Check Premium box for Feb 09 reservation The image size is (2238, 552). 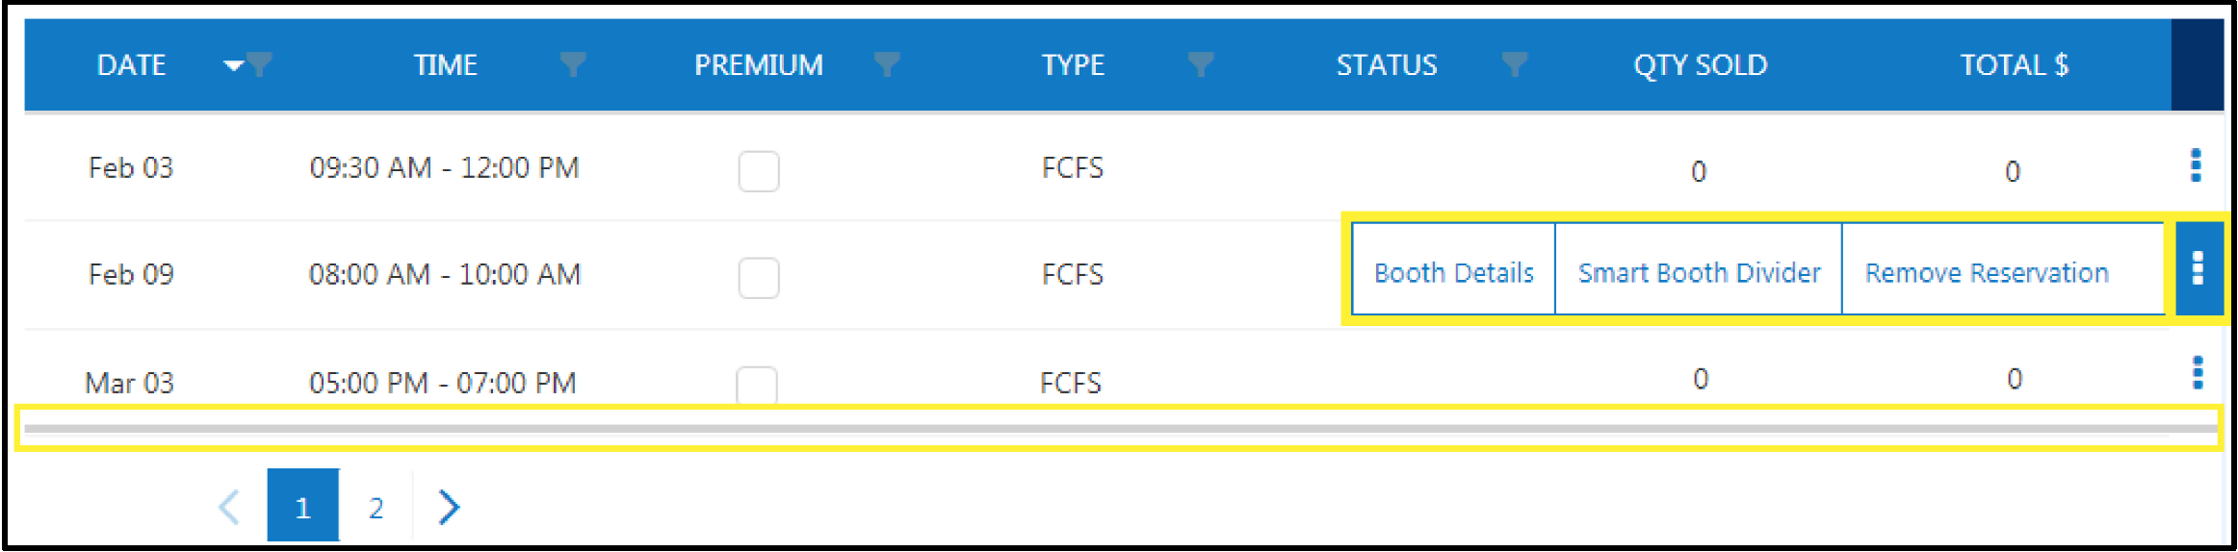759,278
